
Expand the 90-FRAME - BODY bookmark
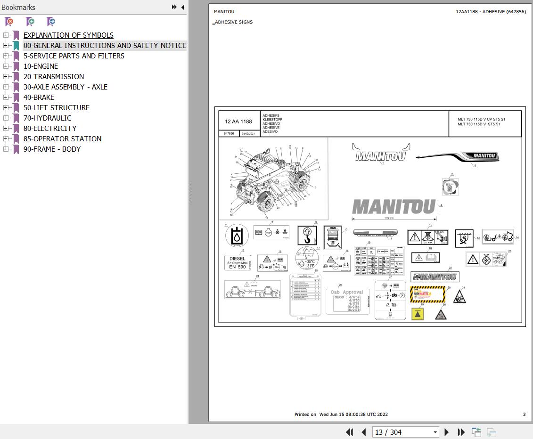point(5,149)
